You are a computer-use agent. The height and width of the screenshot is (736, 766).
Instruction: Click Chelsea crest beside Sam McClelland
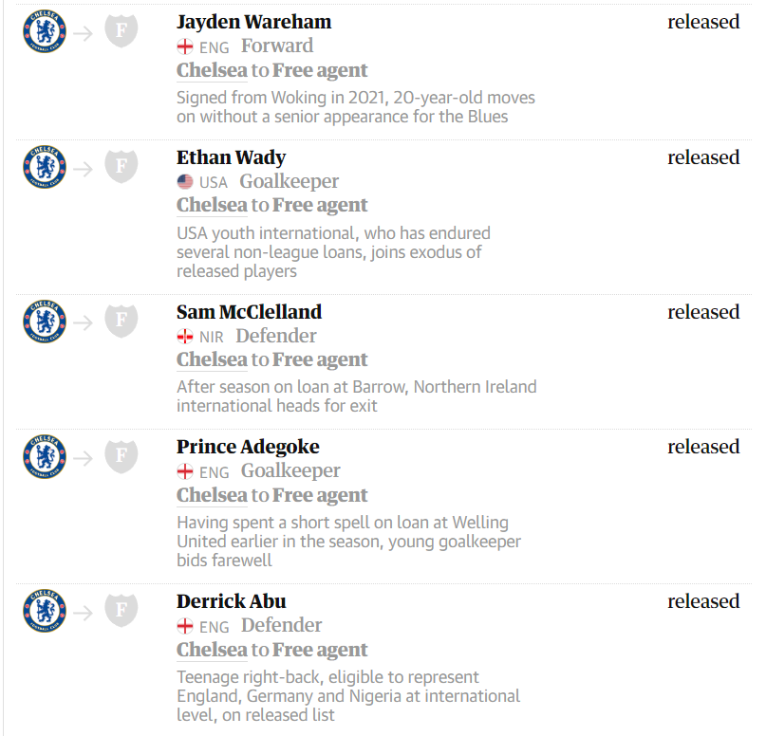click(x=45, y=322)
